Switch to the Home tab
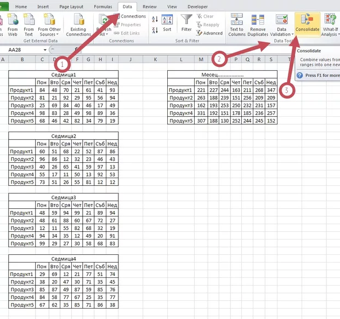Image resolution: width=340 pixels, height=319 pixels. tap(21, 7)
